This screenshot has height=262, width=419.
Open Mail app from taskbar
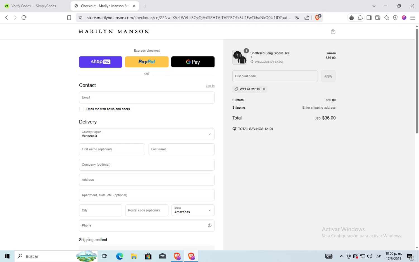pos(162,256)
